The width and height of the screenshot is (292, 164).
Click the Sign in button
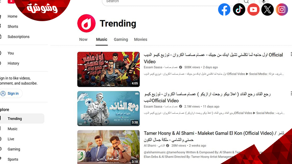[x=11, y=93]
